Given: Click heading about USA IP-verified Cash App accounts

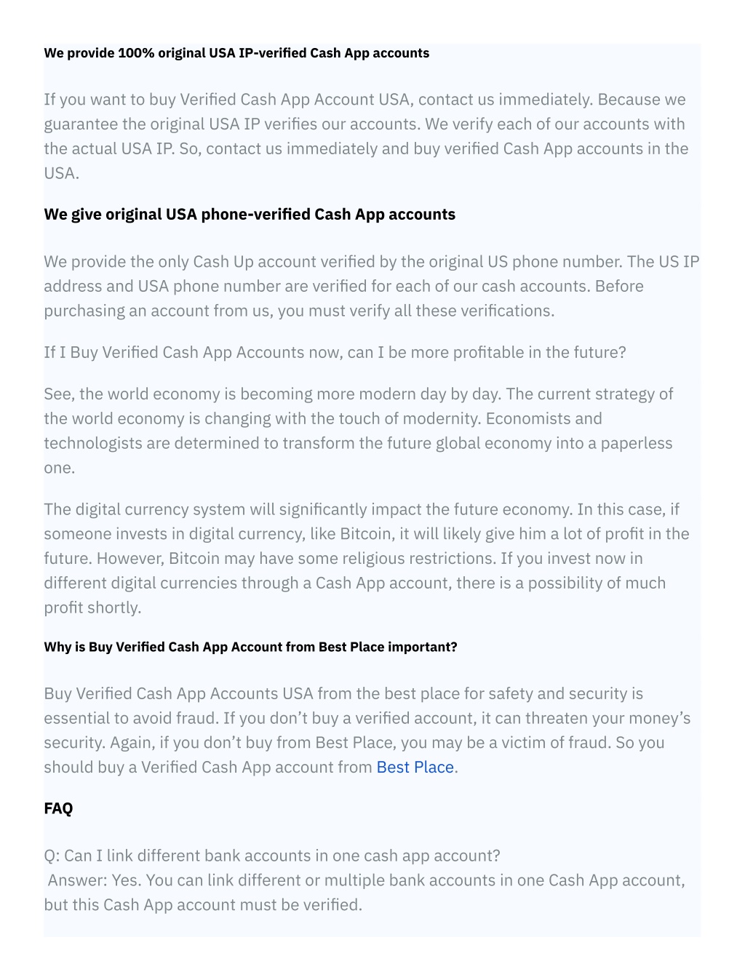Looking at the screenshot, I should (x=236, y=53).
